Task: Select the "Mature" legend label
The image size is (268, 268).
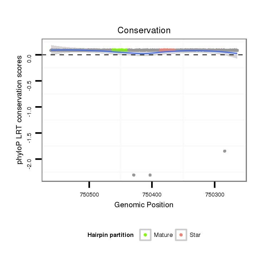Action: click(x=163, y=235)
